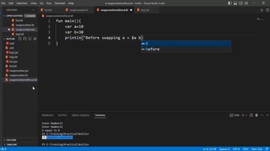
Task: Open the Go menu
Action: tap(41, 3)
